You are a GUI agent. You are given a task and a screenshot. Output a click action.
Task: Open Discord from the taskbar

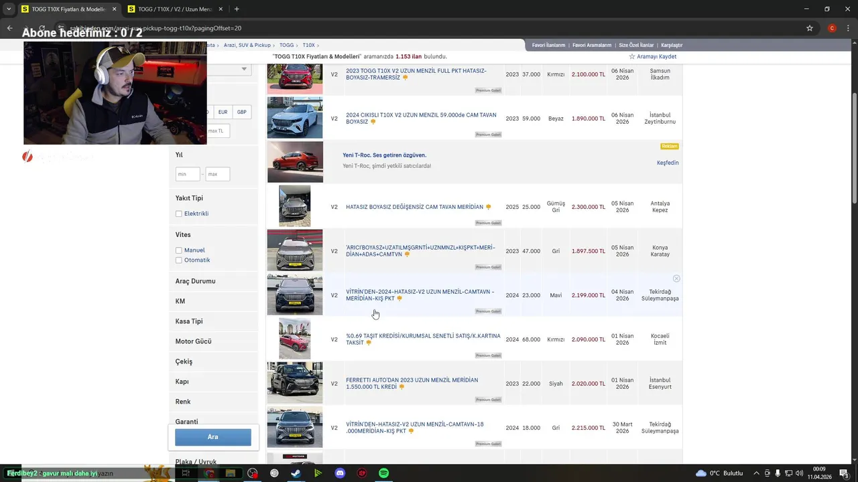[x=340, y=473]
